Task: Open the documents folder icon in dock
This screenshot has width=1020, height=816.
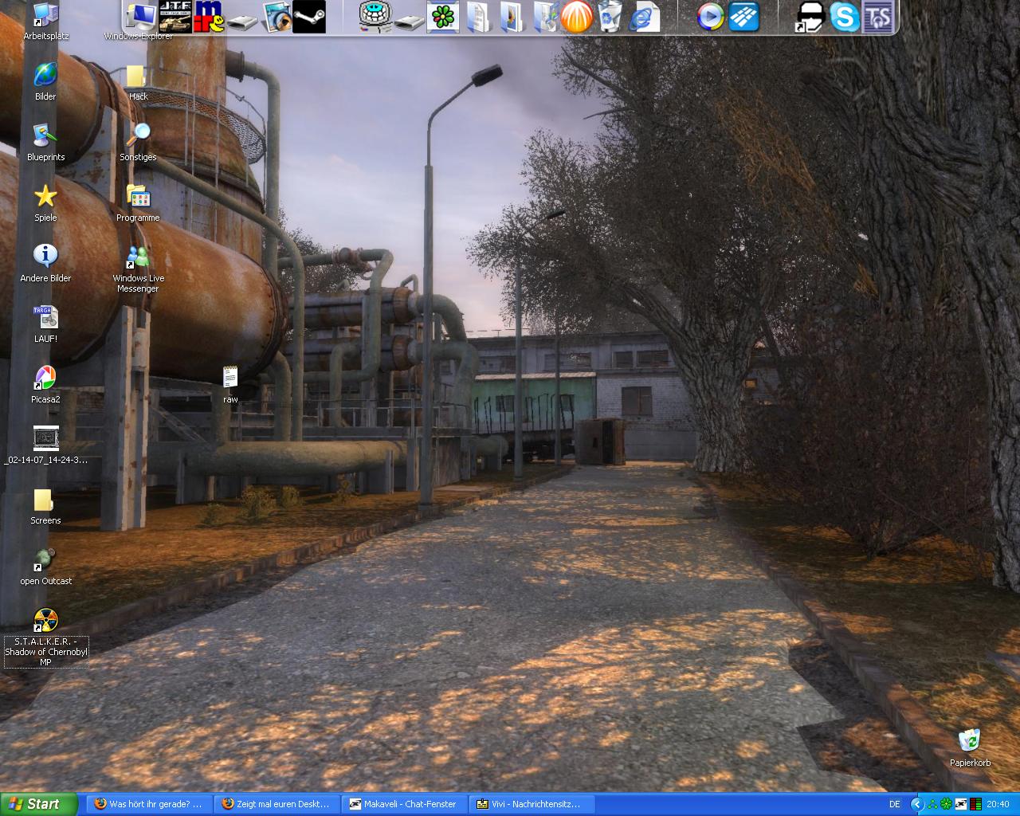Action: [477, 17]
